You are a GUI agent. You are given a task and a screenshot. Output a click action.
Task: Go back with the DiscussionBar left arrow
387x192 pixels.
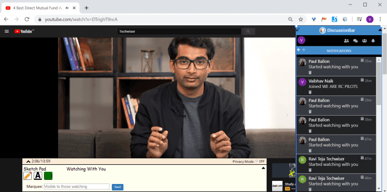(x=299, y=50)
